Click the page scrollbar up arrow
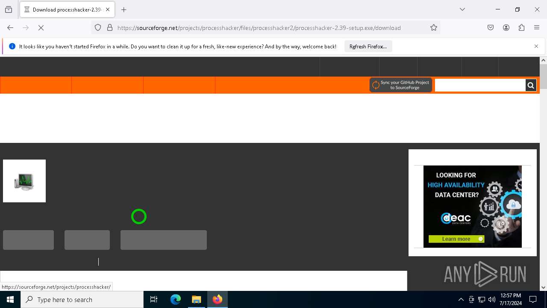This screenshot has width=547, height=308. 543,60
